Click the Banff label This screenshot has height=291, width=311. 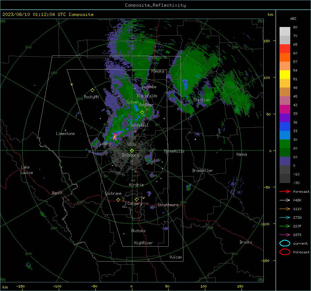coord(57,193)
